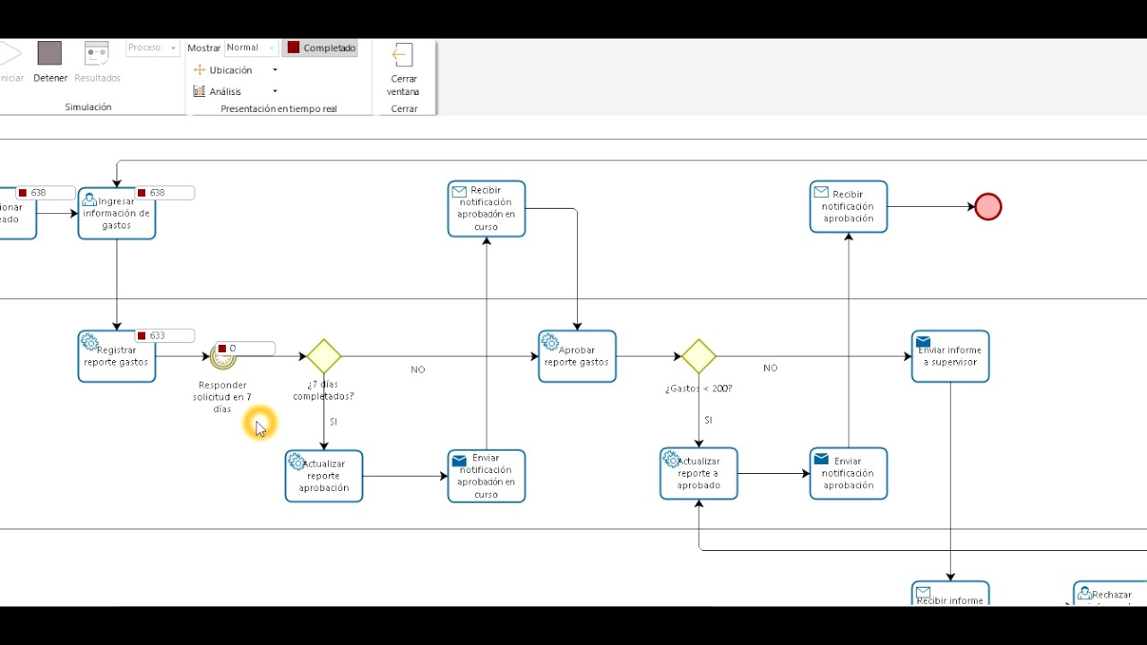This screenshot has width=1147, height=645.
Task: Open the Proceso dropdown
Action: coord(152,47)
